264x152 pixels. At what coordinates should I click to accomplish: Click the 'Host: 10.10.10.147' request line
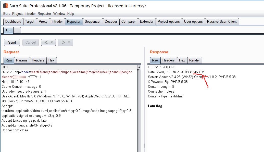(16, 82)
